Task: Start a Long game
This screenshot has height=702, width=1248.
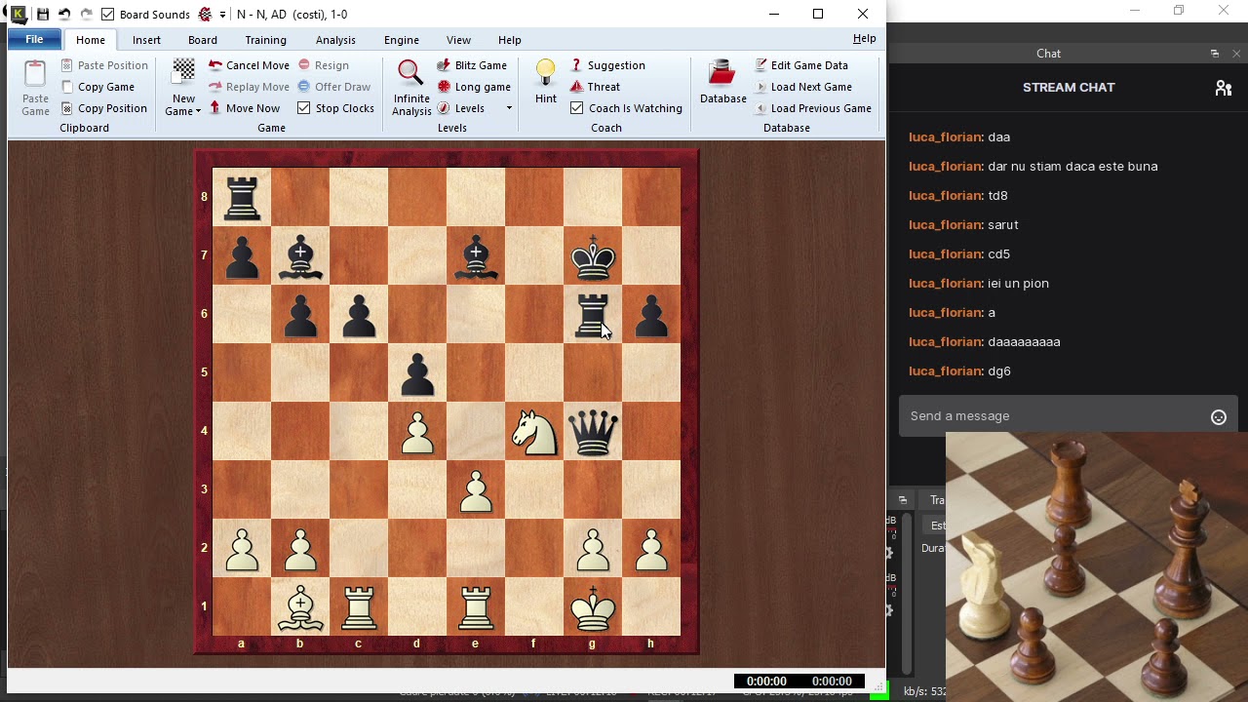Action: click(474, 87)
